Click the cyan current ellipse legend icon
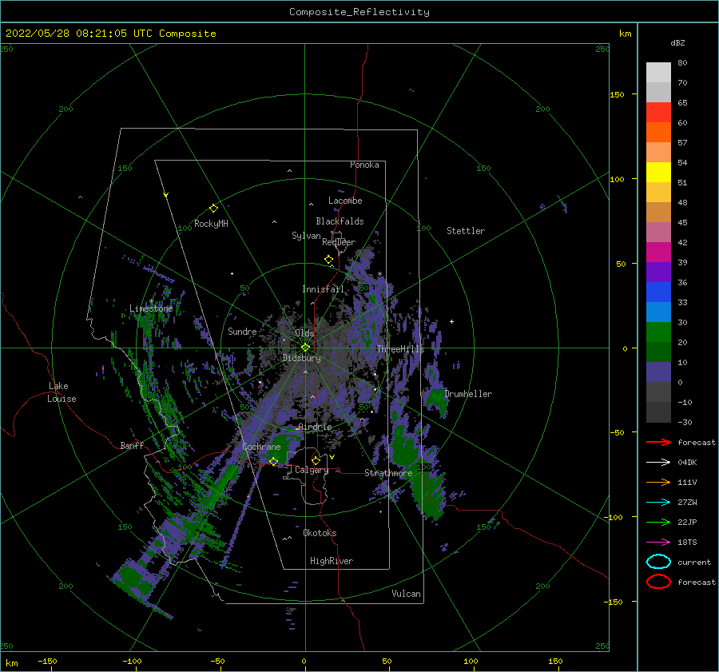The height and width of the screenshot is (672, 719). click(658, 562)
